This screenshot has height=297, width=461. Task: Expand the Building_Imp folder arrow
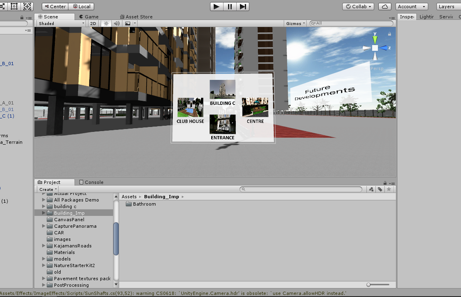(44, 213)
